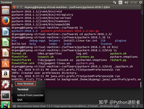Click the Terminal label in top panel

point(6,2)
